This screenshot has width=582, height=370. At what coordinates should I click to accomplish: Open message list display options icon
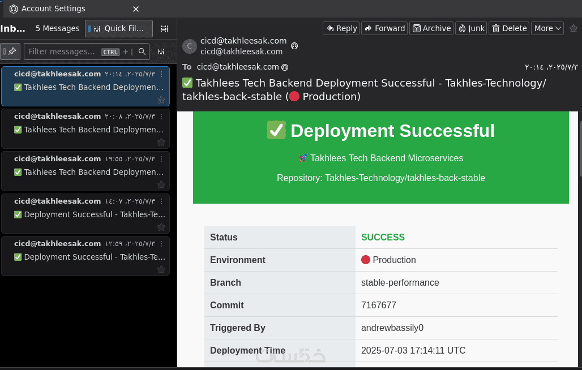pos(164,29)
